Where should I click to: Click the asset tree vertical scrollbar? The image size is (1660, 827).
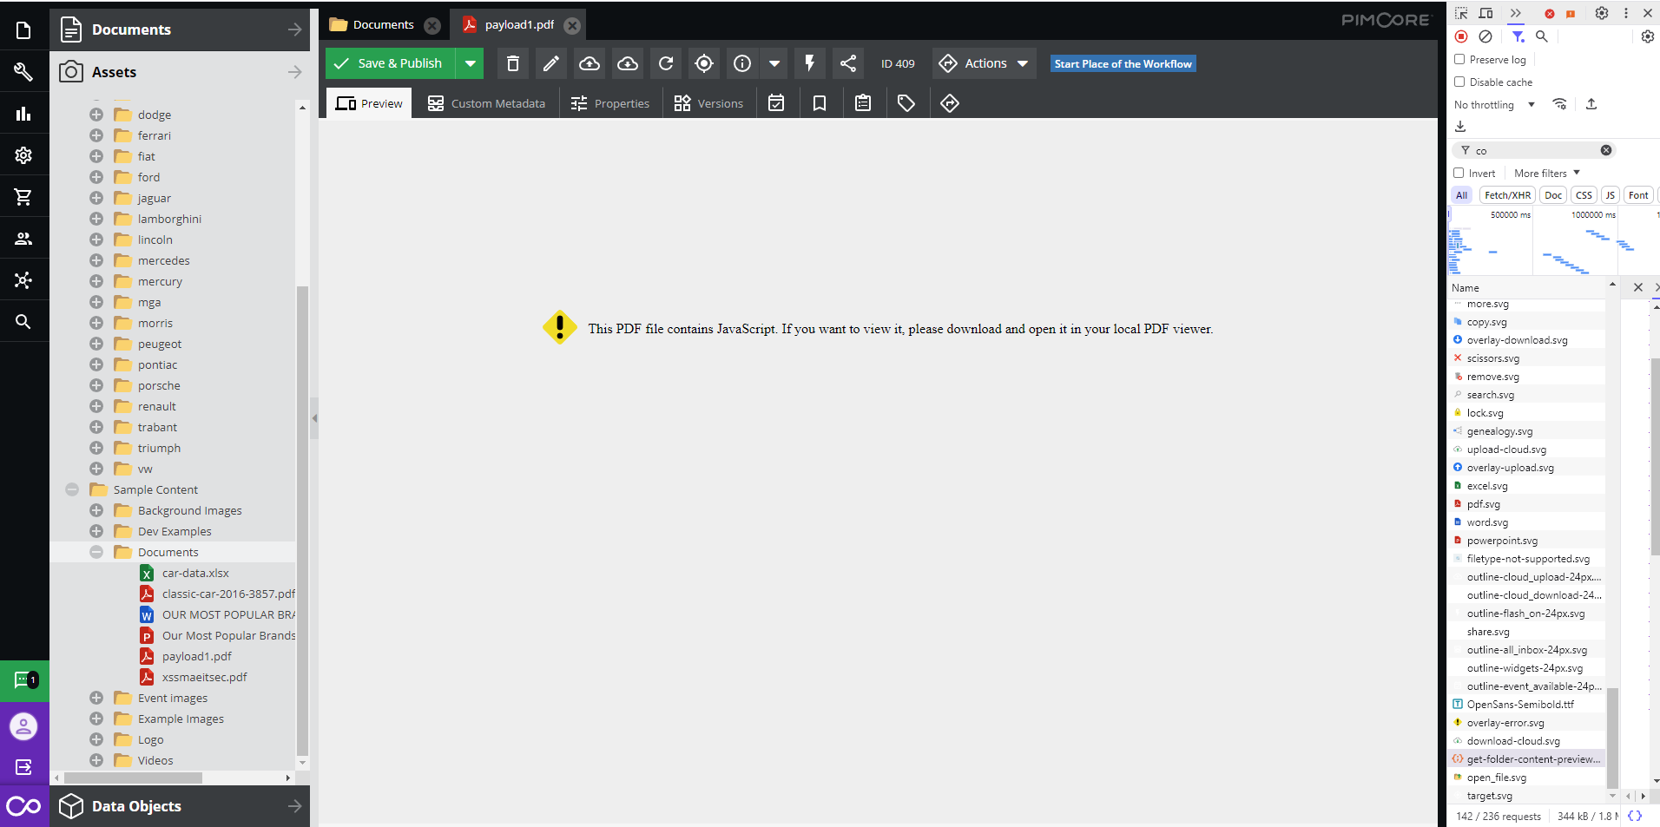[302, 521]
